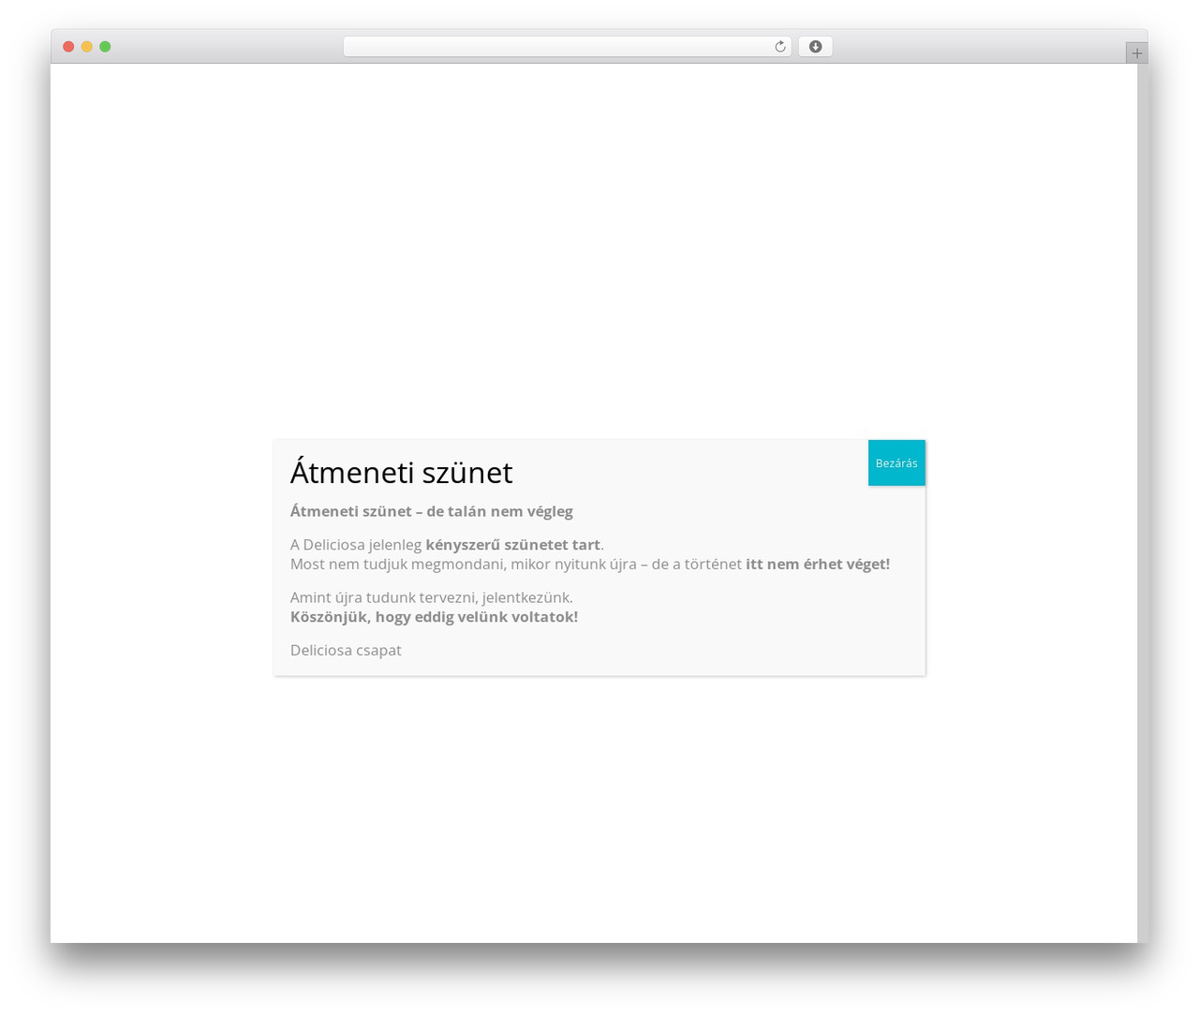
Task: Focus the browser address bar
Action: point(567,47)
